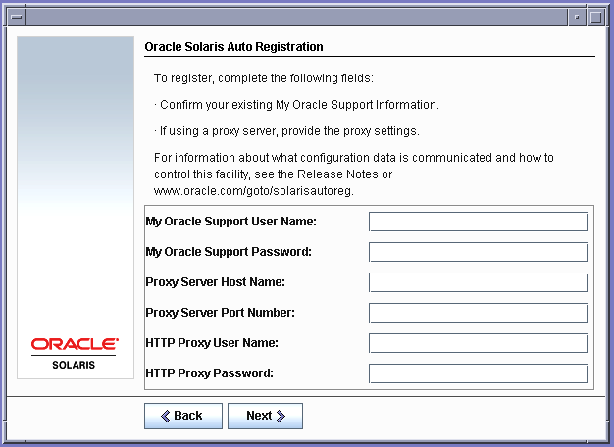Proceed with the Next button
The width and height of the screenshot is (614, 447).
[x=265, y=416]
